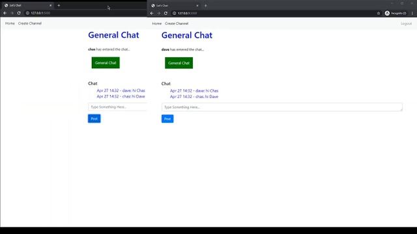
Task: Click Post button in right window
Action: [x=167, y=119]
